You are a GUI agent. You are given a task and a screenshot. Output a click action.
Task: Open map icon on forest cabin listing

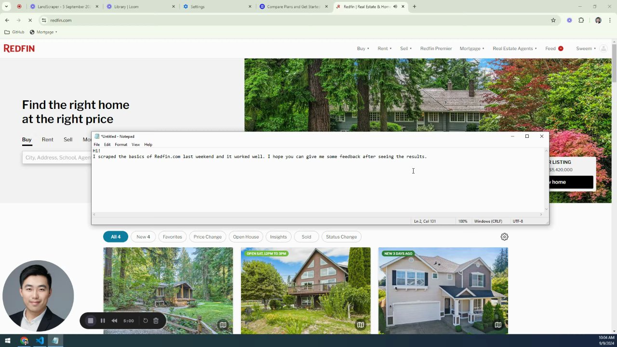223,325
